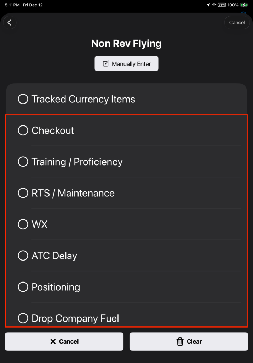
Task: Tap the X icon on bottom Cancel
Action: click(53, 341)
